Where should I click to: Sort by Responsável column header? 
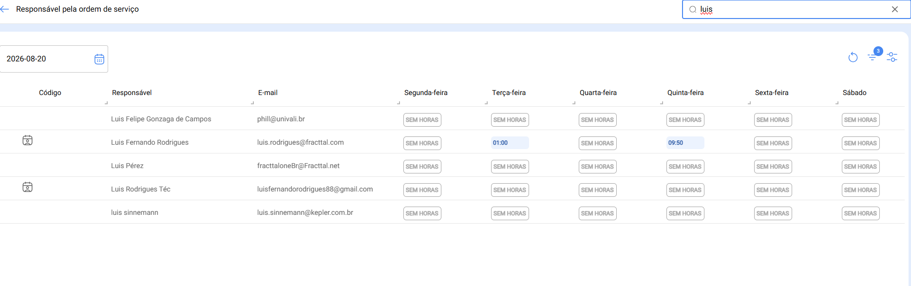click(x=132, y=93)
